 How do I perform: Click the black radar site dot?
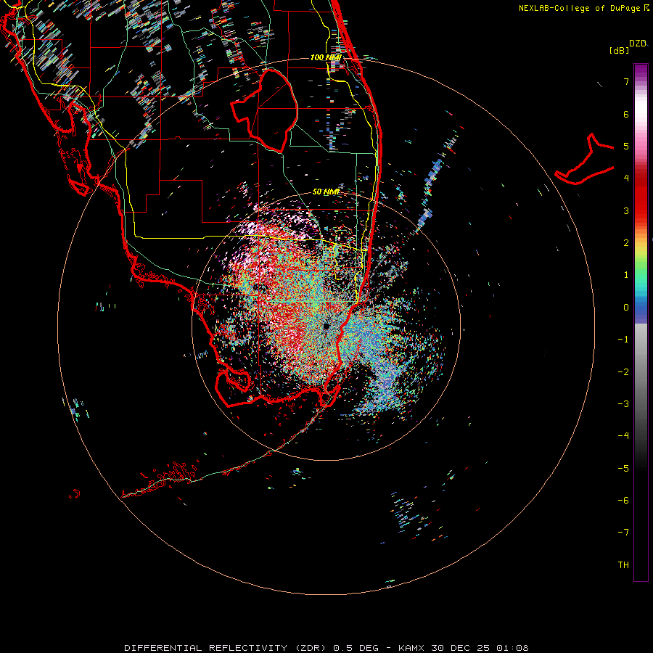tap(326, 326)
